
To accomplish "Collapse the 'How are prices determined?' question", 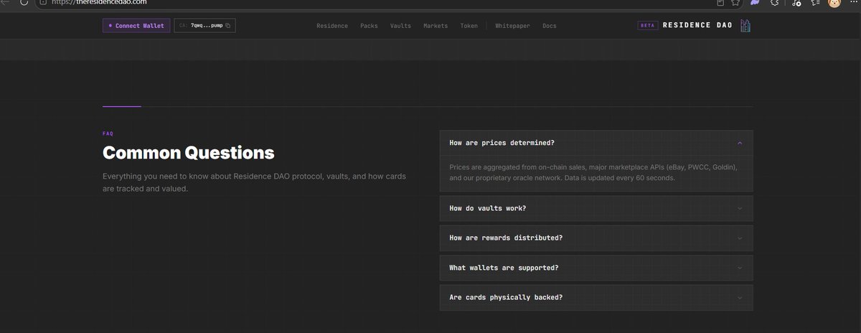I will (596, 143).
